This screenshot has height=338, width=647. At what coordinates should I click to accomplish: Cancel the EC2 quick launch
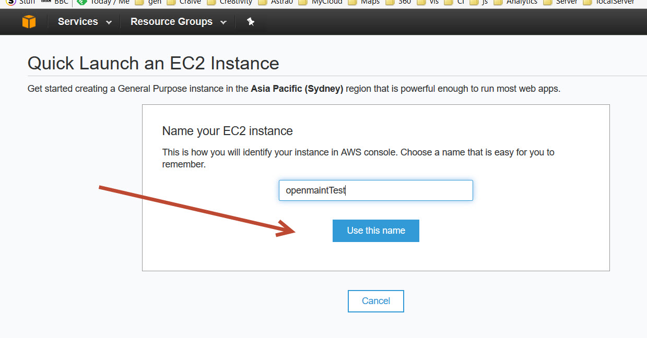375,301
